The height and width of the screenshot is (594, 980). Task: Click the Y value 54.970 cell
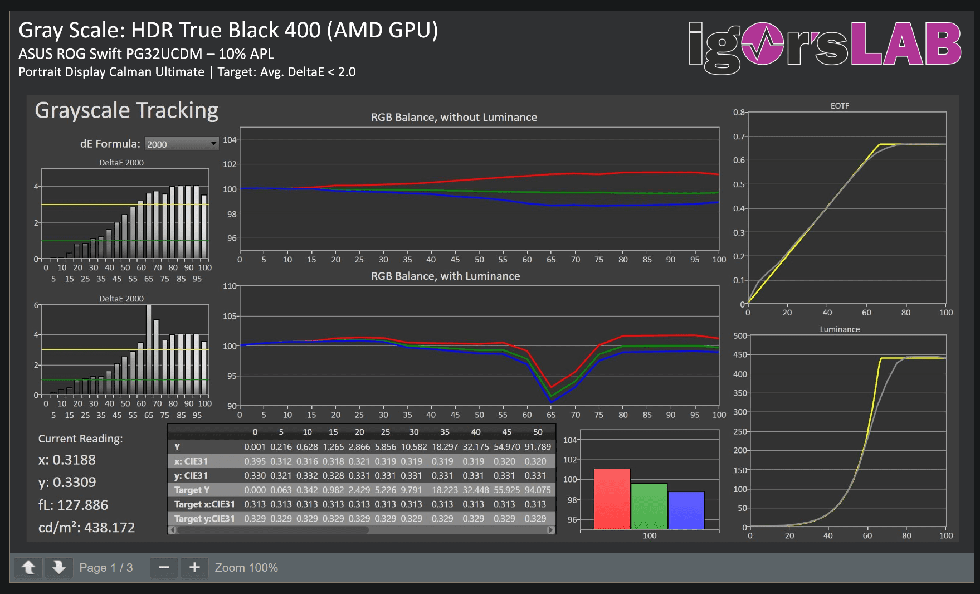[x=506, y=447]
